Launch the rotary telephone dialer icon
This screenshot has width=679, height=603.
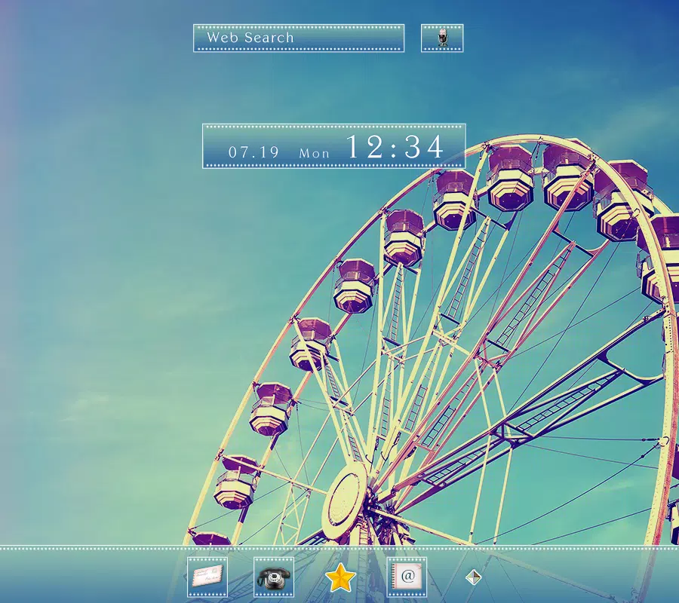[x=274, y=577]
